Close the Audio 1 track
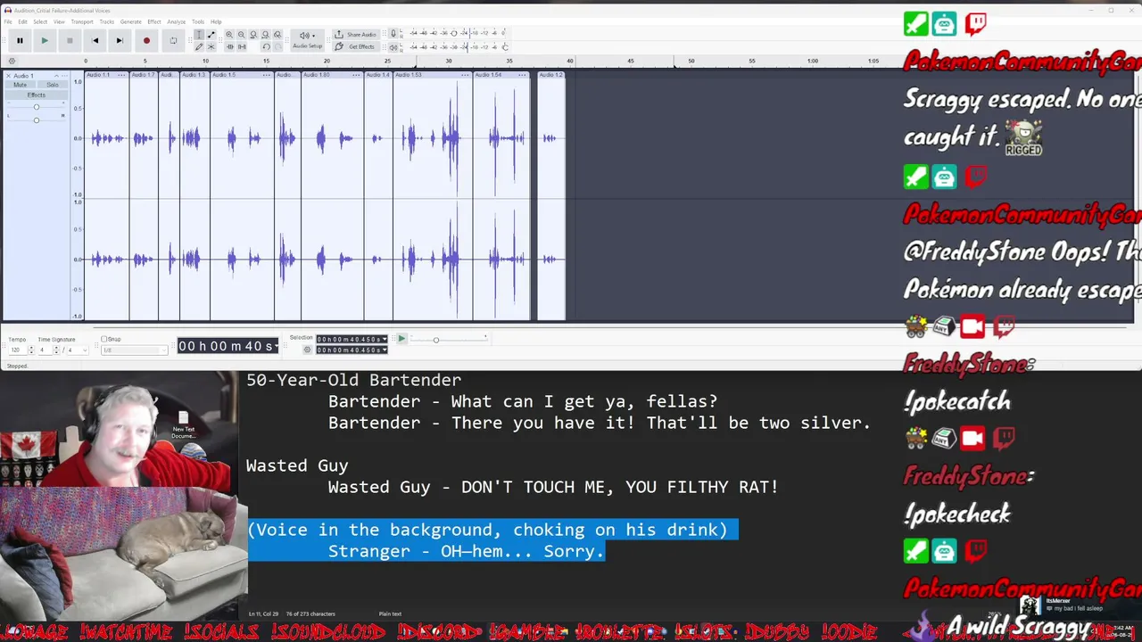 coord(9,76)
